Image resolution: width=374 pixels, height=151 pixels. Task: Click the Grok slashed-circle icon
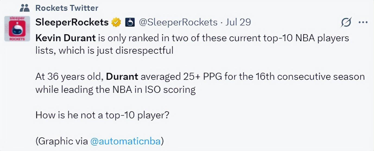pos(346,22)
